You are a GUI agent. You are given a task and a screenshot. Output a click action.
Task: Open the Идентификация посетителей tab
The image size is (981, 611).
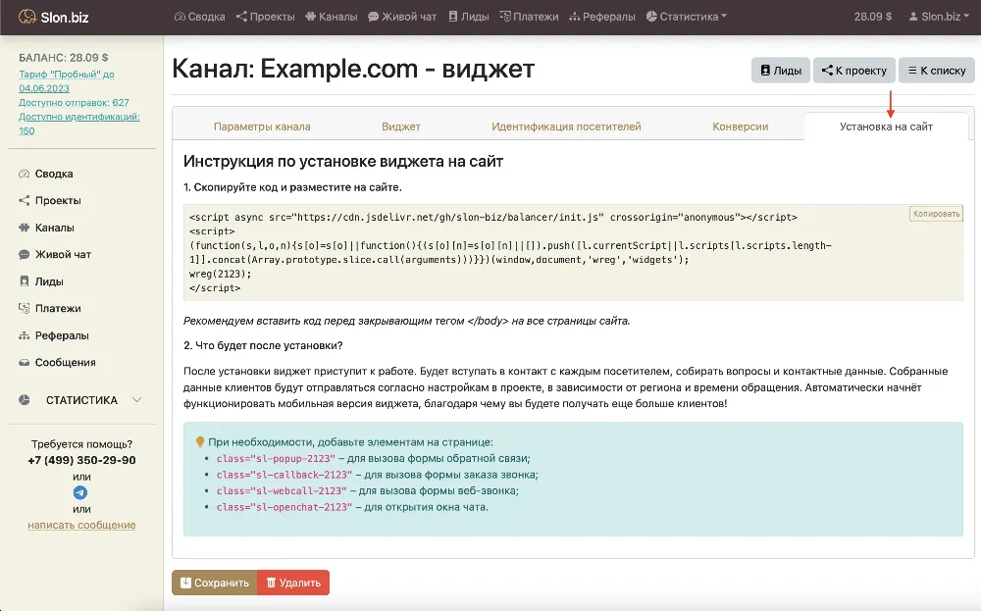(566, 127)
